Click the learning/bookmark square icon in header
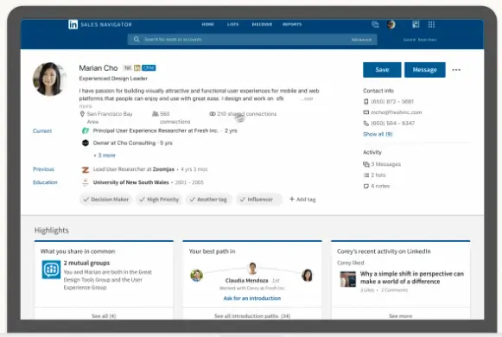Viewport: 502px width, 337px height. tap(416, 24)
